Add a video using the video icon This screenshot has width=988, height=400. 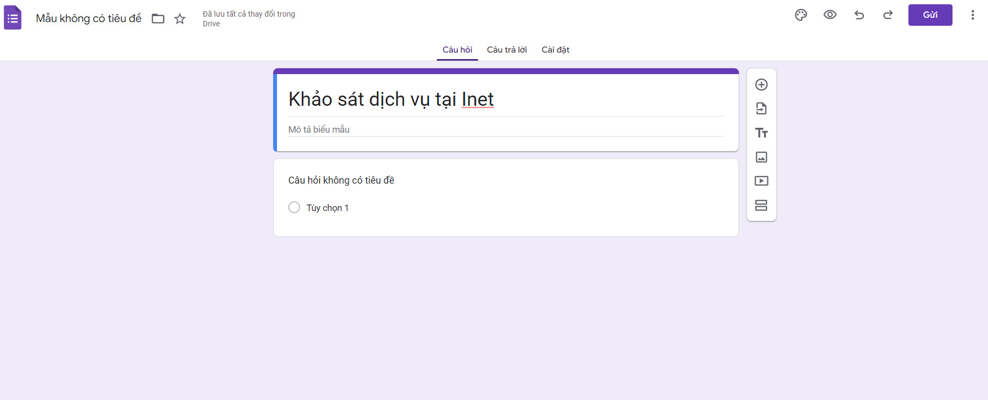(761, 181)
